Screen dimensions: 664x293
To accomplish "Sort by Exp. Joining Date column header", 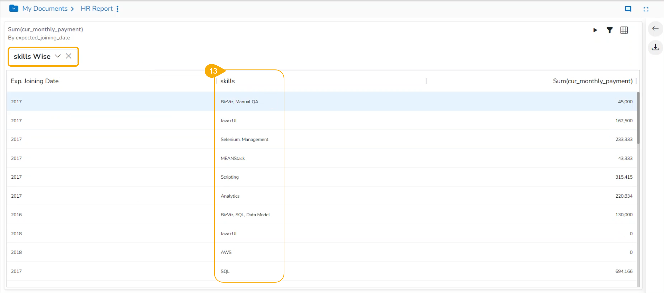I will click(35, 81).
